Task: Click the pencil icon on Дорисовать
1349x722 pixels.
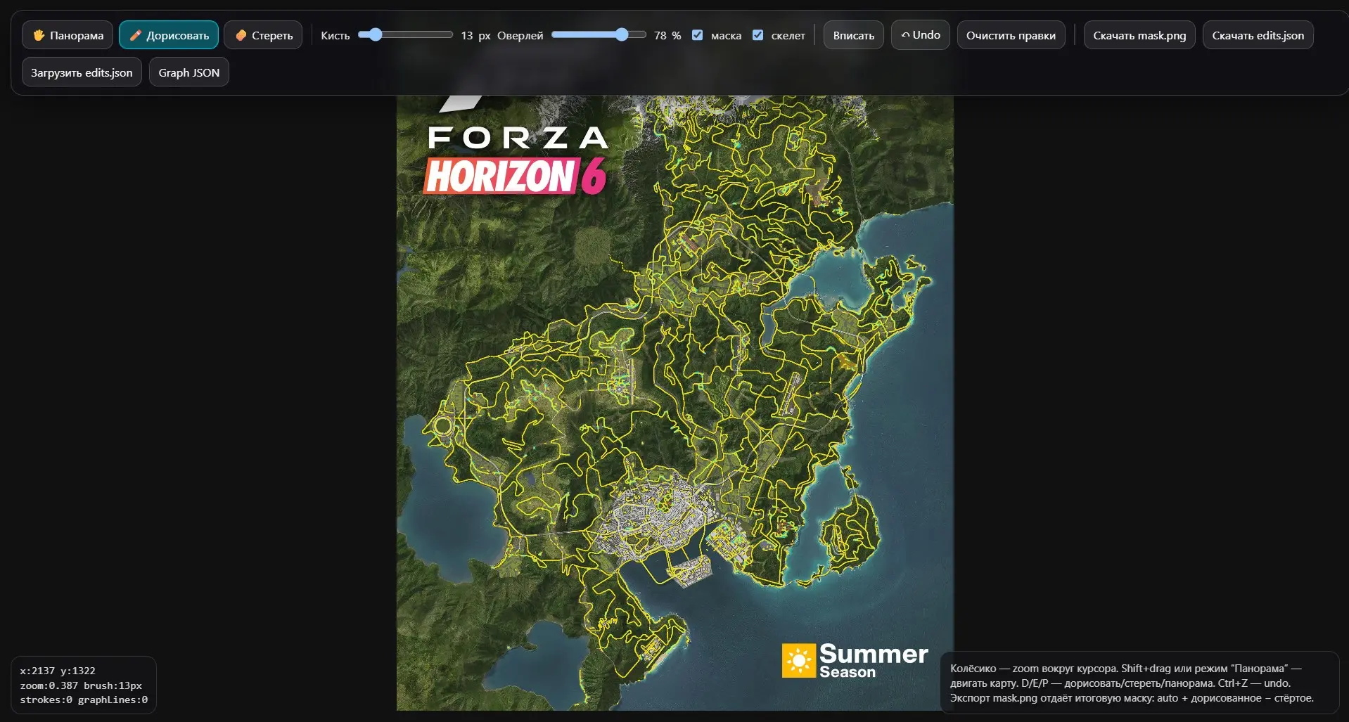Action: (136, 35)
